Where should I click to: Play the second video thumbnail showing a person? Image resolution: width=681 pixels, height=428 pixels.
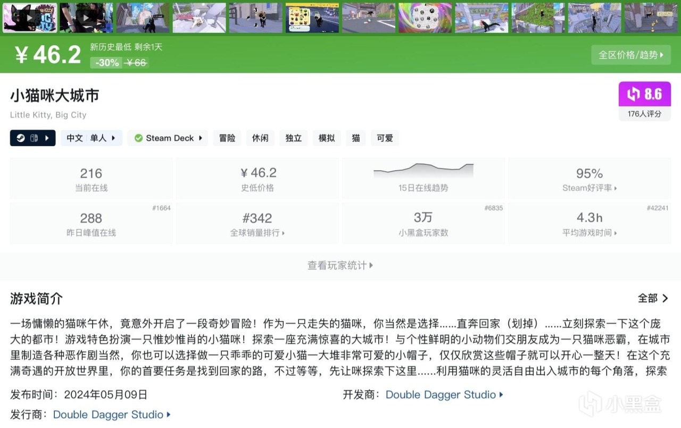86,18
